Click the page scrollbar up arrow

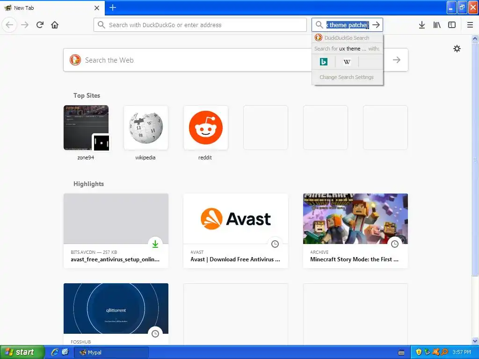point(475,38)
